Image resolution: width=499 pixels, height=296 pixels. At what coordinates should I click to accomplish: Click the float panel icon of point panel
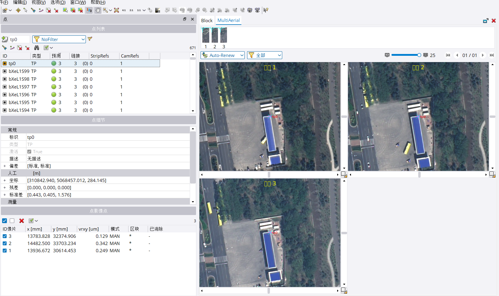click(x=185, y=19)
